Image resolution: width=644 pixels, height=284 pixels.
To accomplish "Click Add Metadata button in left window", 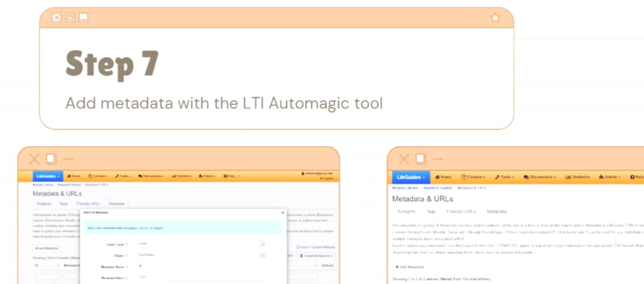I will tap(47, 248).
